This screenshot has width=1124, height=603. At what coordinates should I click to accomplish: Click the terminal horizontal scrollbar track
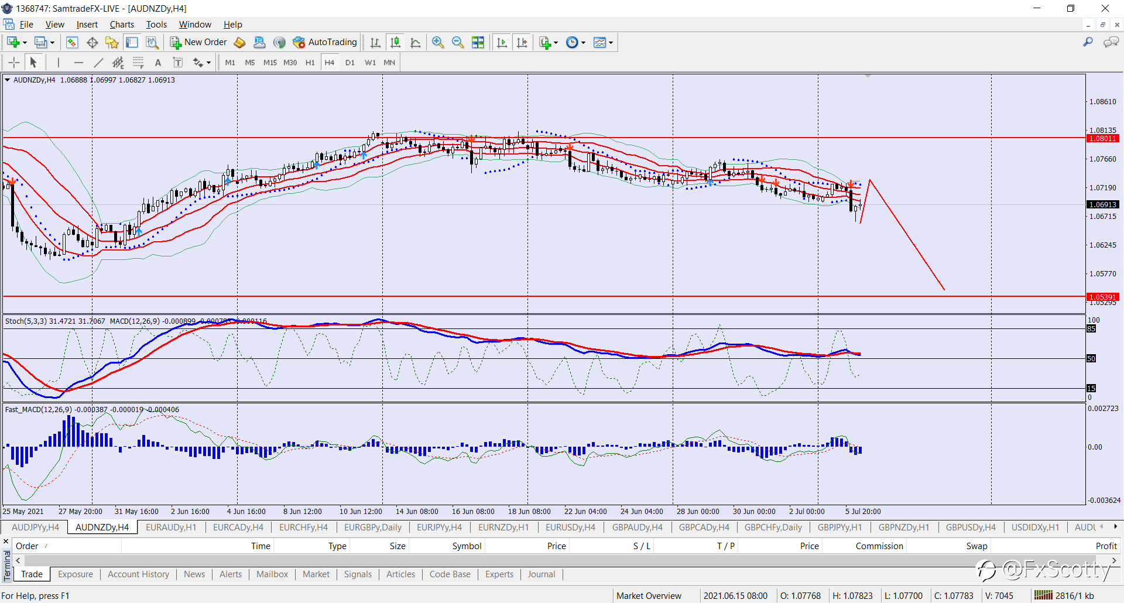tap(566, 561)
